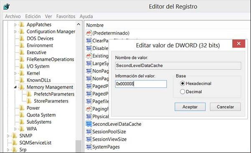Click the tree pane scrollbar thumb

[x=79, y=146]
